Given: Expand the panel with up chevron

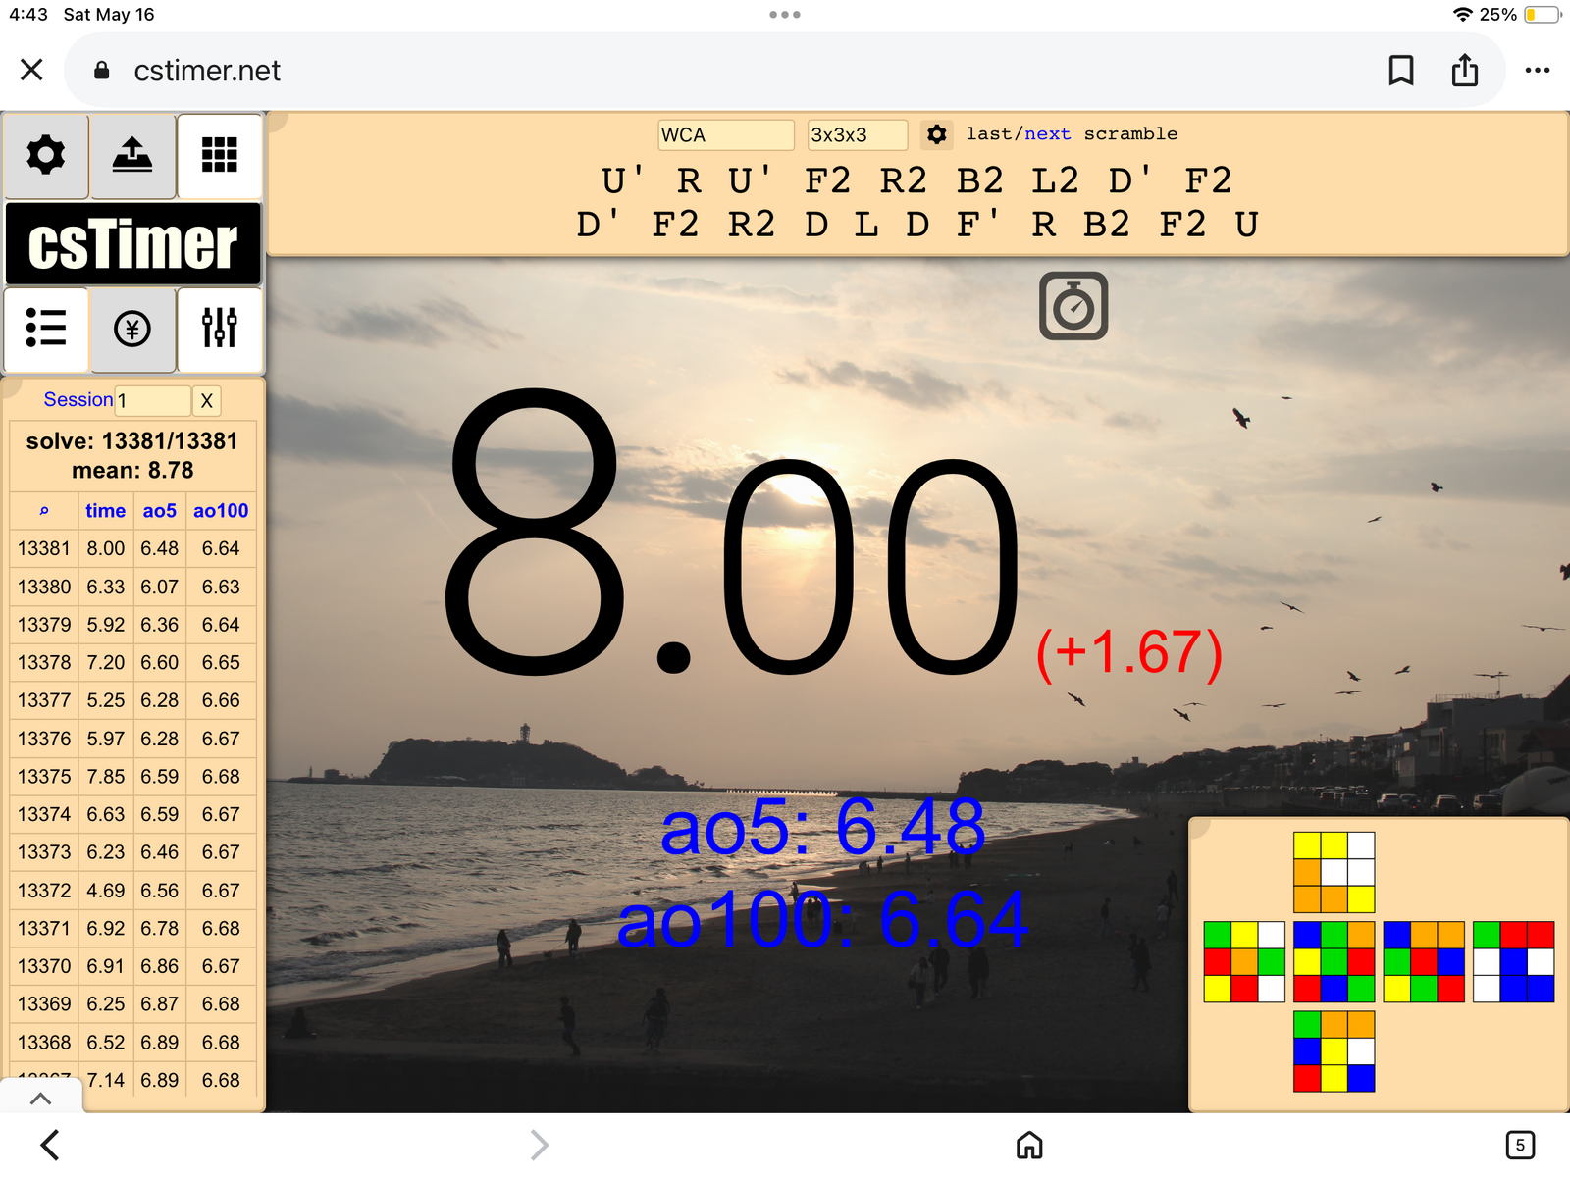Looking at the screenshot, I should [40, 1099].
